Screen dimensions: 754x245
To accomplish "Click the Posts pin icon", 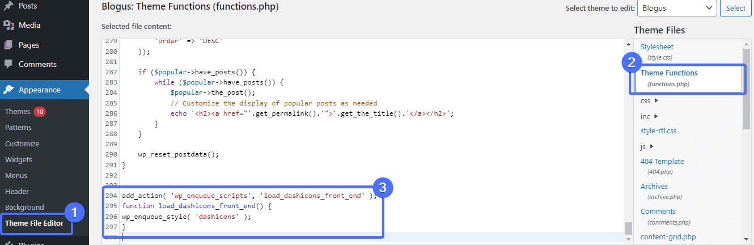I will [9, 6].
